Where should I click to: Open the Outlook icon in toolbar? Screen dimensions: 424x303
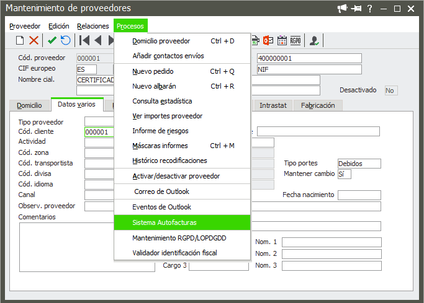click(x=269, y=41)
